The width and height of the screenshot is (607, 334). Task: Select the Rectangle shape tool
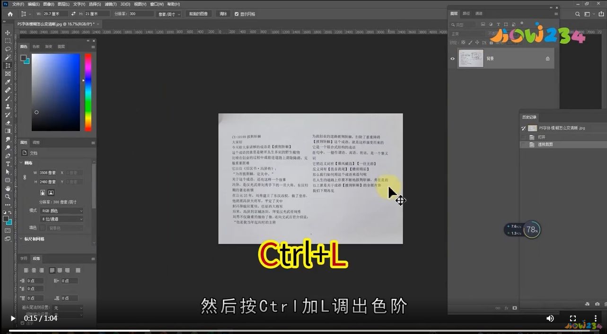point(8,180)
